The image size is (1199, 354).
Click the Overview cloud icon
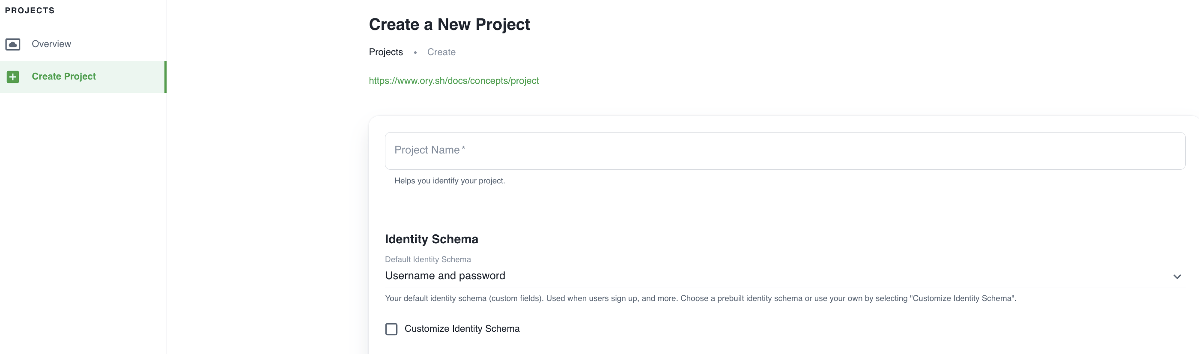click(12, 44)
